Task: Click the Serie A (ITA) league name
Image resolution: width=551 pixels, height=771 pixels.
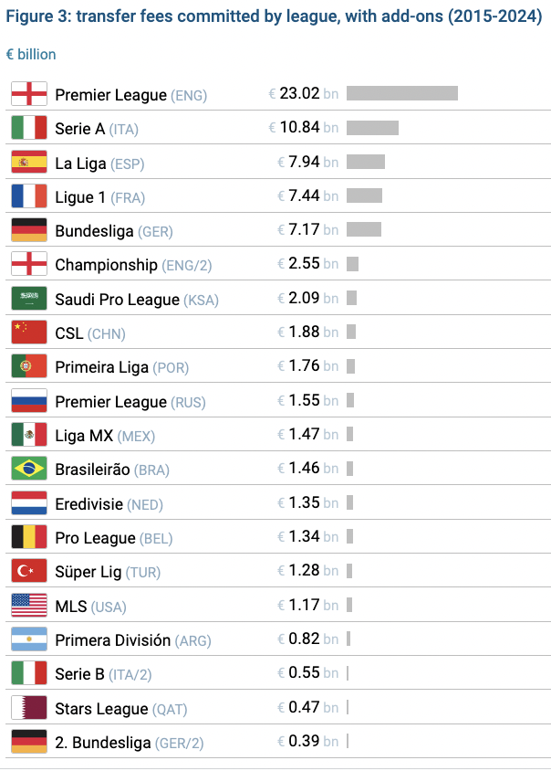Action: click(97, 129)
